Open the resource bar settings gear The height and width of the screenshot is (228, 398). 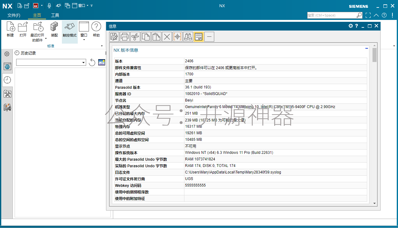(7, 54)
